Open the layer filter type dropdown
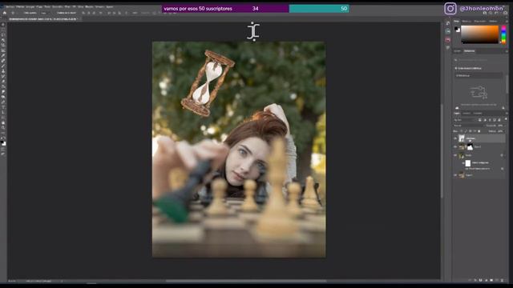 click(x=465, y=120)
